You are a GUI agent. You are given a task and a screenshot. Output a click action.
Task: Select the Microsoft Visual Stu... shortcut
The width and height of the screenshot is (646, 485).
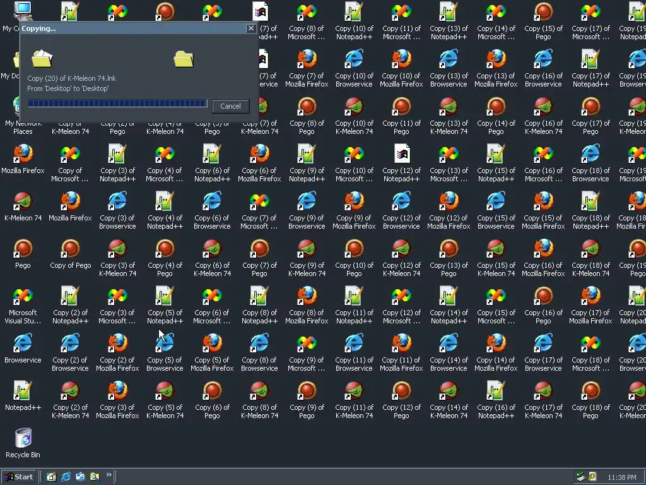[x=23, y=296]
